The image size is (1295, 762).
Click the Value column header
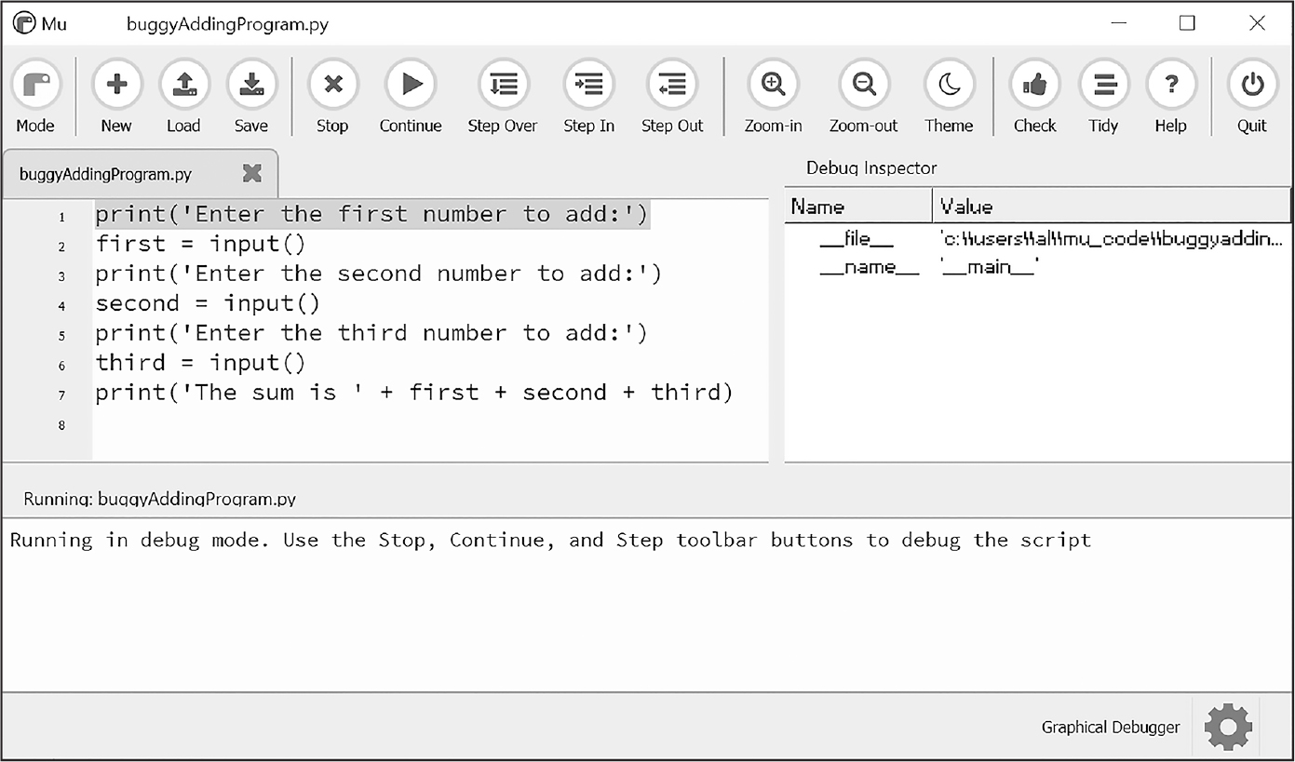click(1112, 207)
